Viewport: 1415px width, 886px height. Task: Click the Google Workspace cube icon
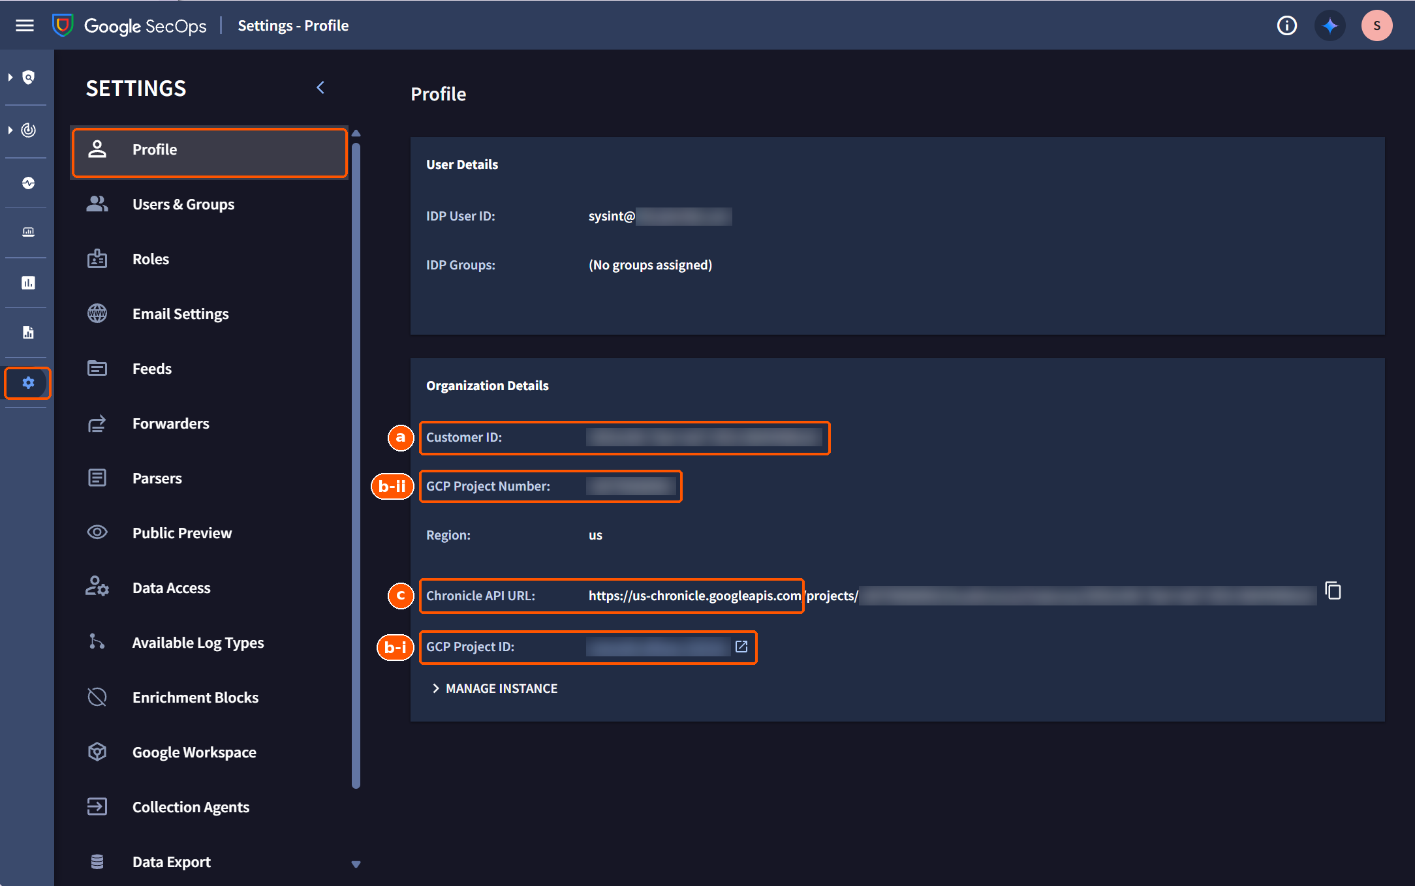click(97, 752)
